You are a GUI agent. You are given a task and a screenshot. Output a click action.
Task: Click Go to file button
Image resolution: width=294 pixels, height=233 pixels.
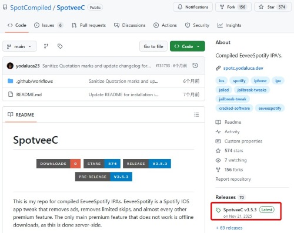pyautogui.click(x=153, y=46)
